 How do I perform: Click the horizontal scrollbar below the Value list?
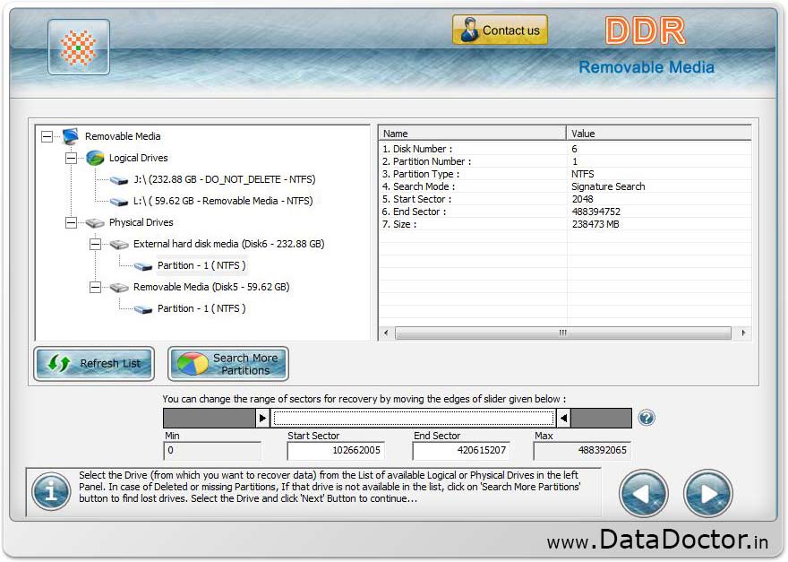click(x=564, y=333)
